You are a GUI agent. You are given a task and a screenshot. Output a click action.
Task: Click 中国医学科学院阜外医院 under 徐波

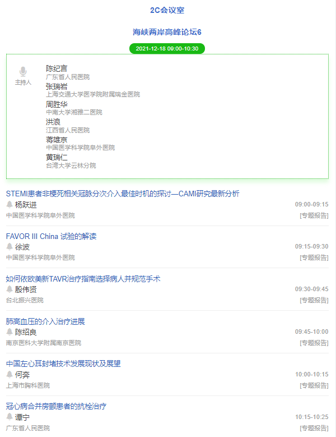click(x=40, y=258)
